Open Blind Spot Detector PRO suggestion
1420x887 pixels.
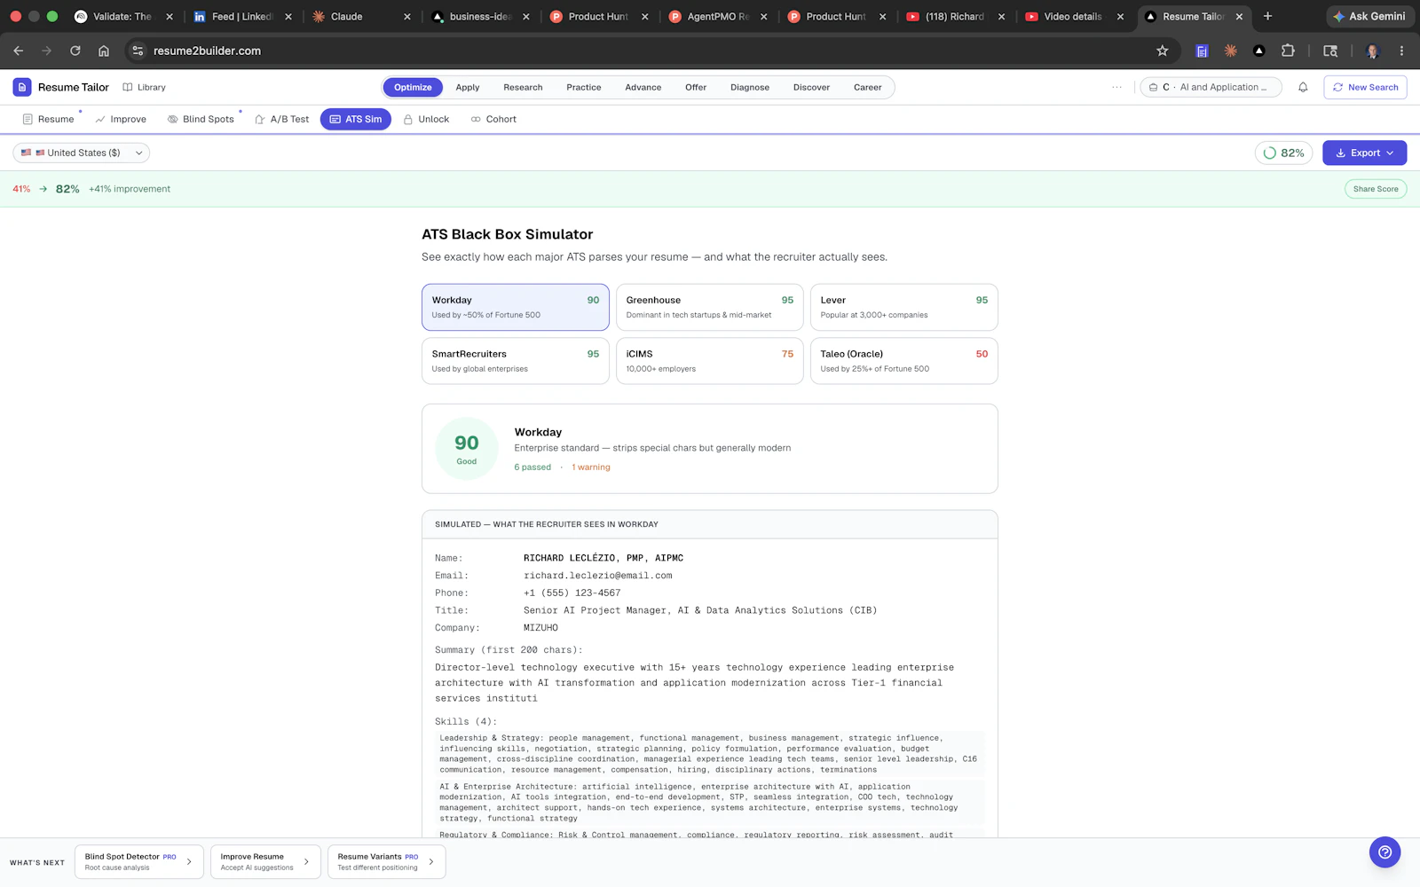pos(139,862)
